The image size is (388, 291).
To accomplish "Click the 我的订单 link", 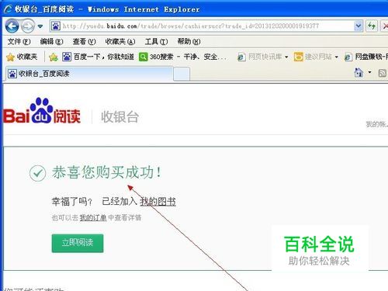I will point(93,218).
